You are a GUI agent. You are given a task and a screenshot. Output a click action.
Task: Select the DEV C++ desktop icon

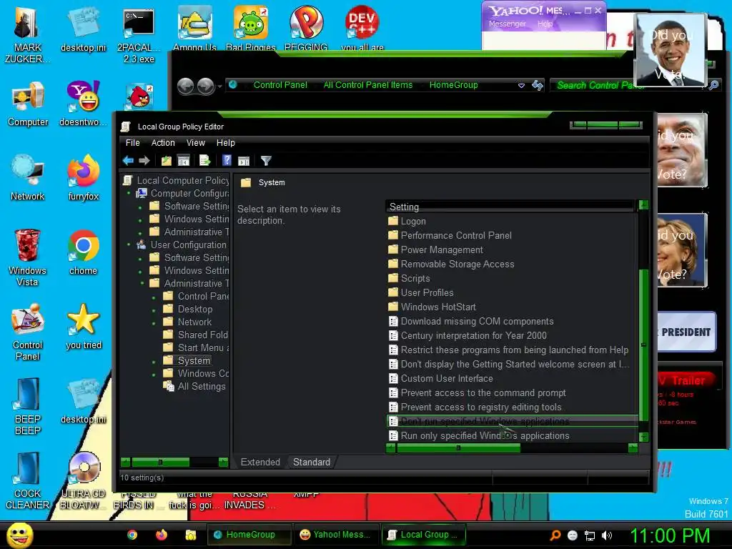(362, 29)
